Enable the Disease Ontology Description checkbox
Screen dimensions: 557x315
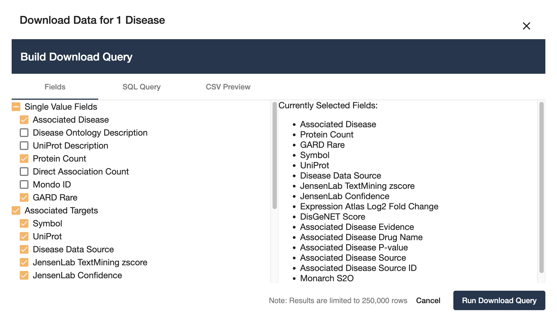(24, 133)
